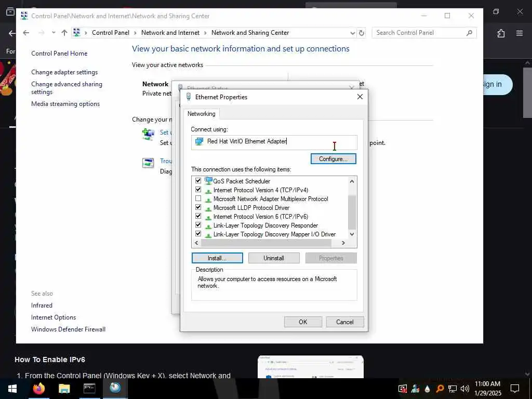Click the Install... button
This screenshot has width=532, height=399.
click(x=217, y=258)
